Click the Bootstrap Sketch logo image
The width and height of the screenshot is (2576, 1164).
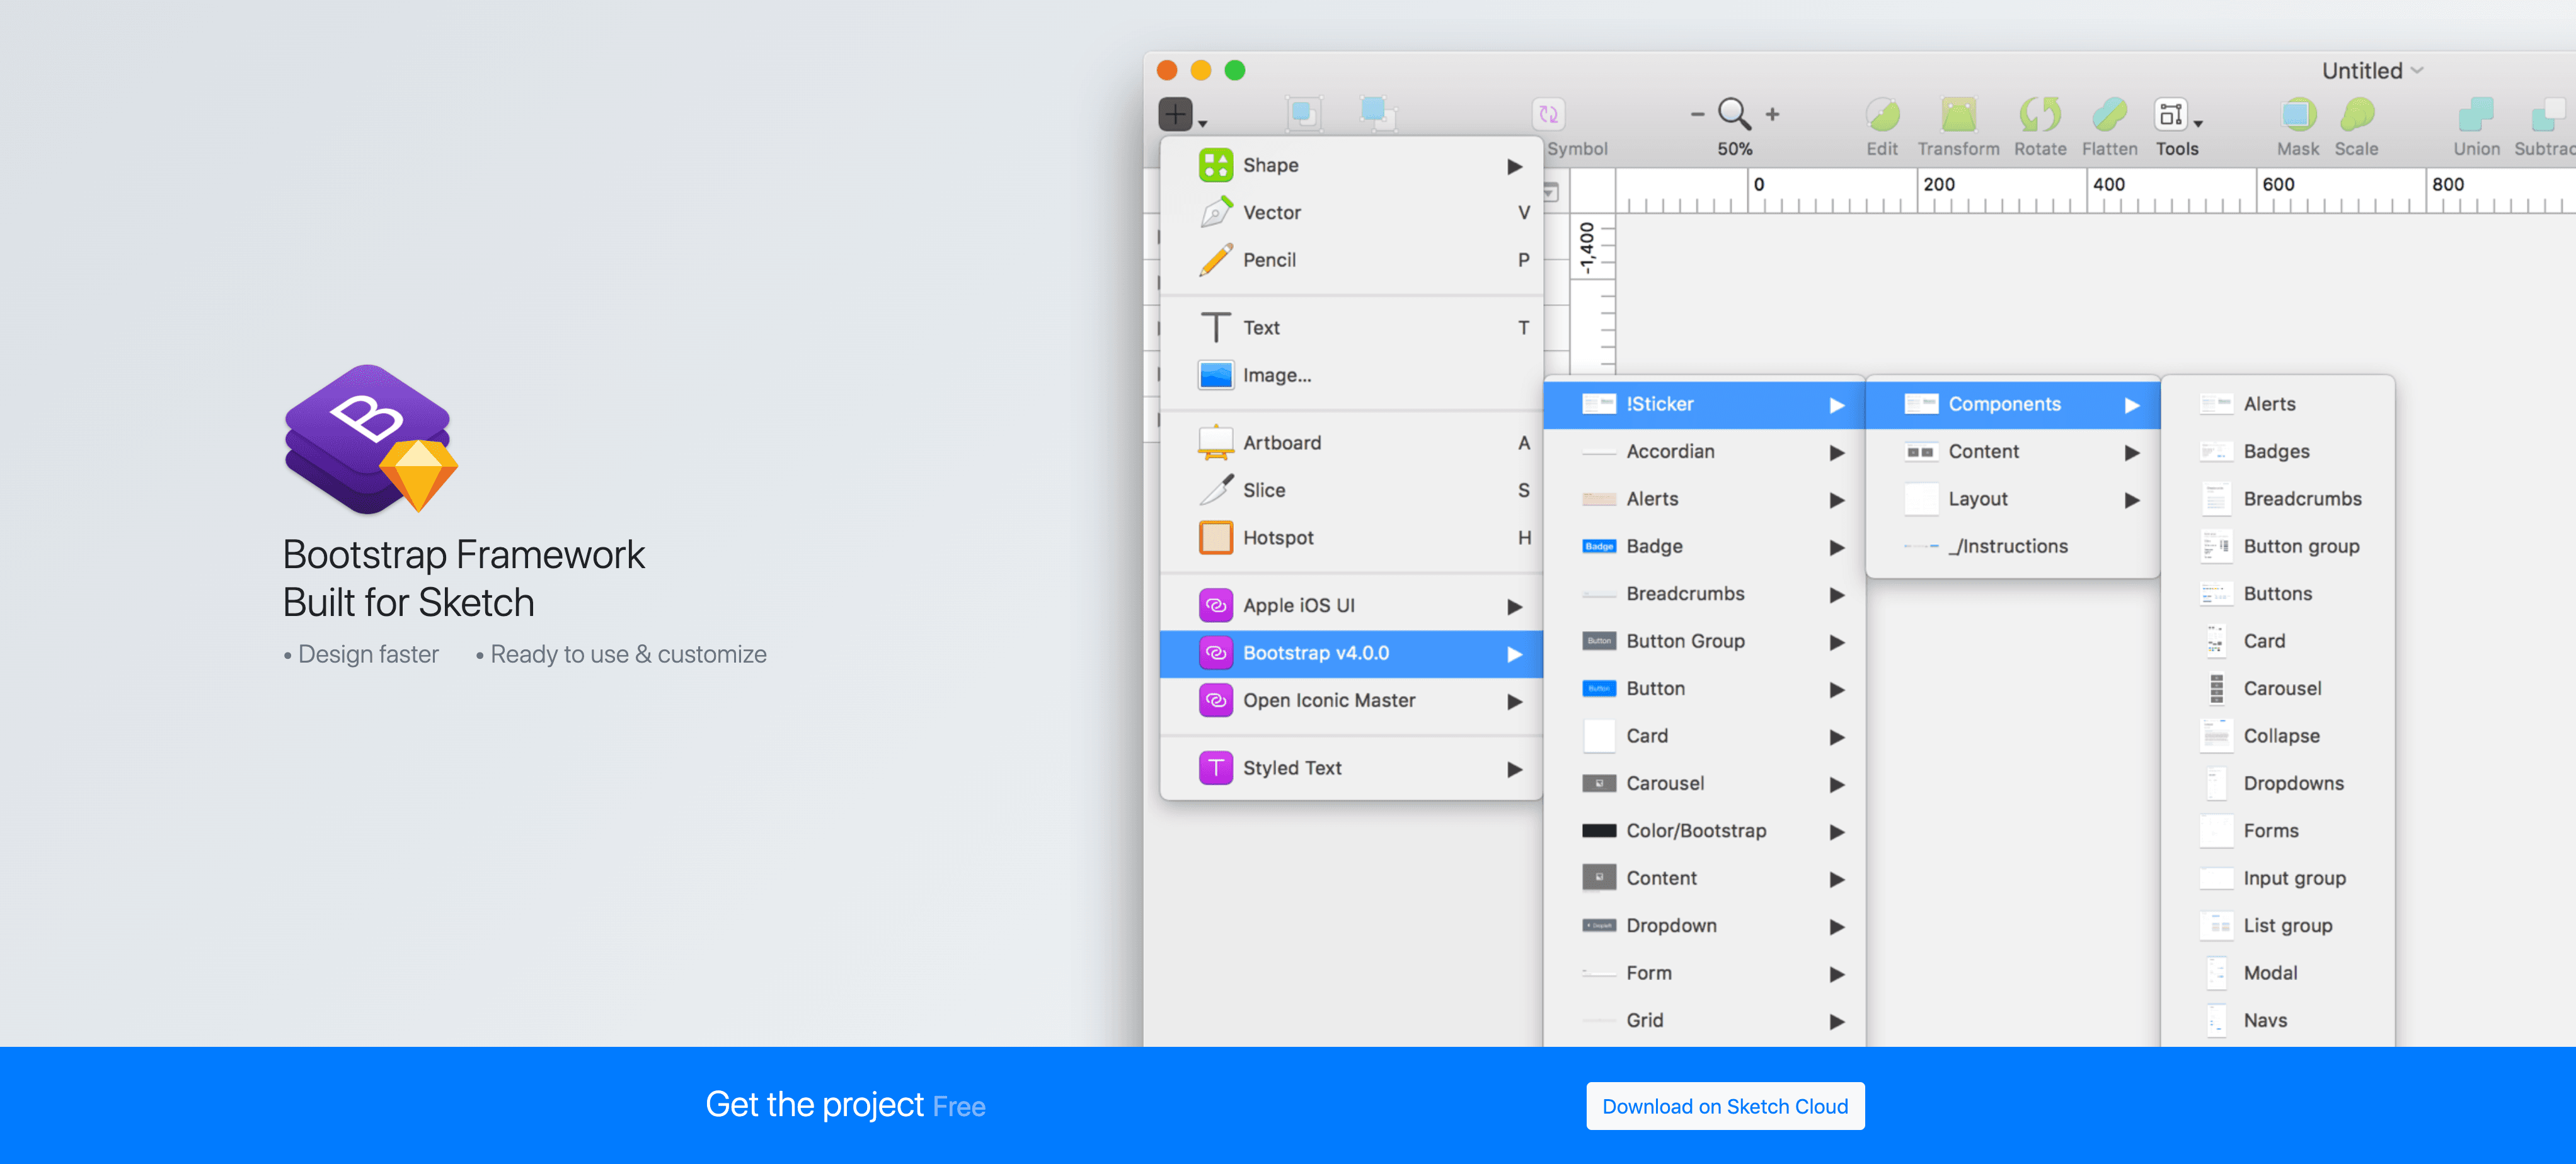click(371, 439)
